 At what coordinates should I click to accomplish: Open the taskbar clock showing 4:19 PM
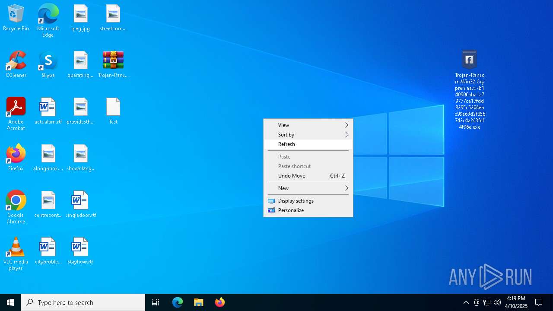click(x=516, y=302)
